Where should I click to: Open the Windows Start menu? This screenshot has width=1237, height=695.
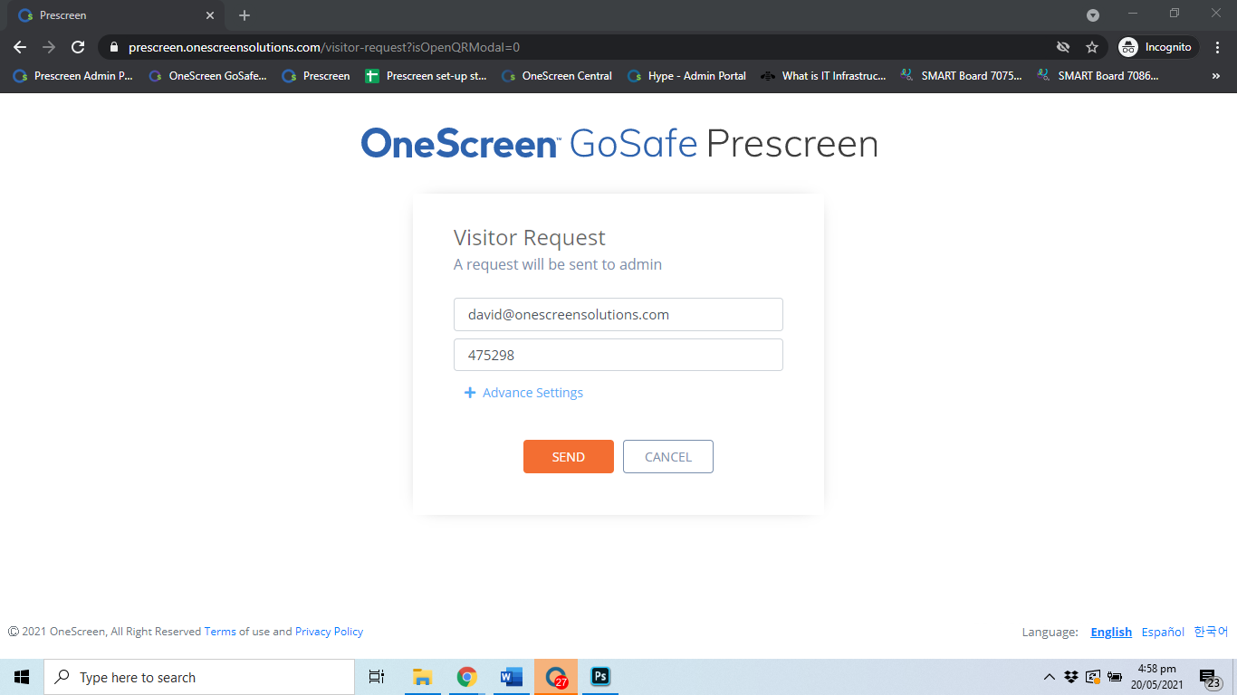(x=22, y=677)
